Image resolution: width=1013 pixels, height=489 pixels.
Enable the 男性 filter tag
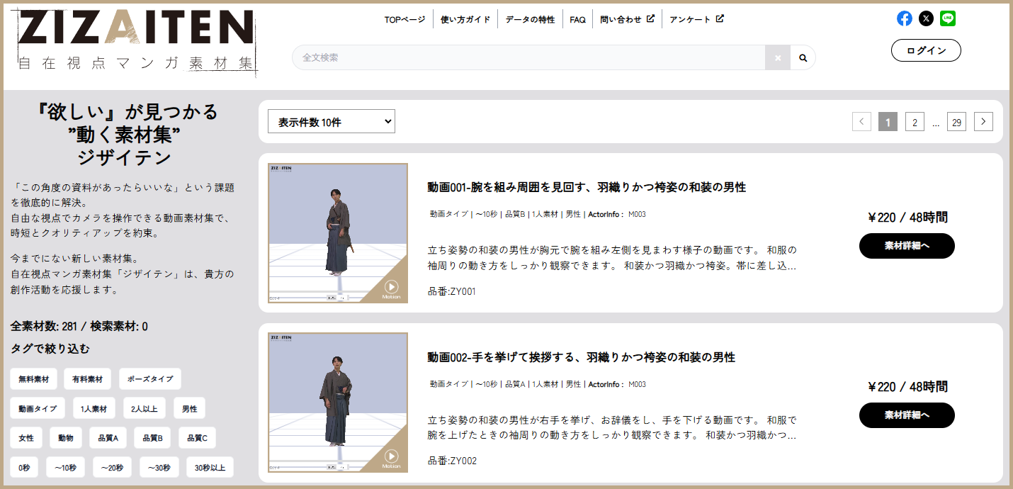189,408
